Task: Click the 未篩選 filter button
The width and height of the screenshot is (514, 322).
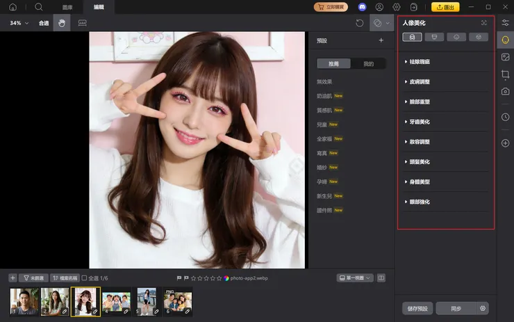Action: (x=34, y=278)
